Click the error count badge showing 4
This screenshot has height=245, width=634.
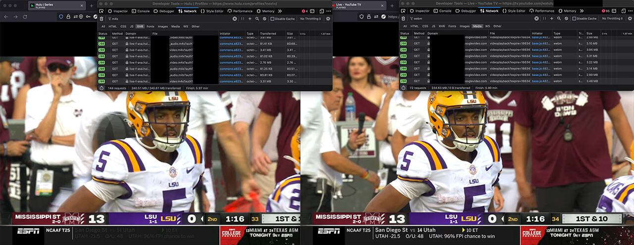click(305, 11)
